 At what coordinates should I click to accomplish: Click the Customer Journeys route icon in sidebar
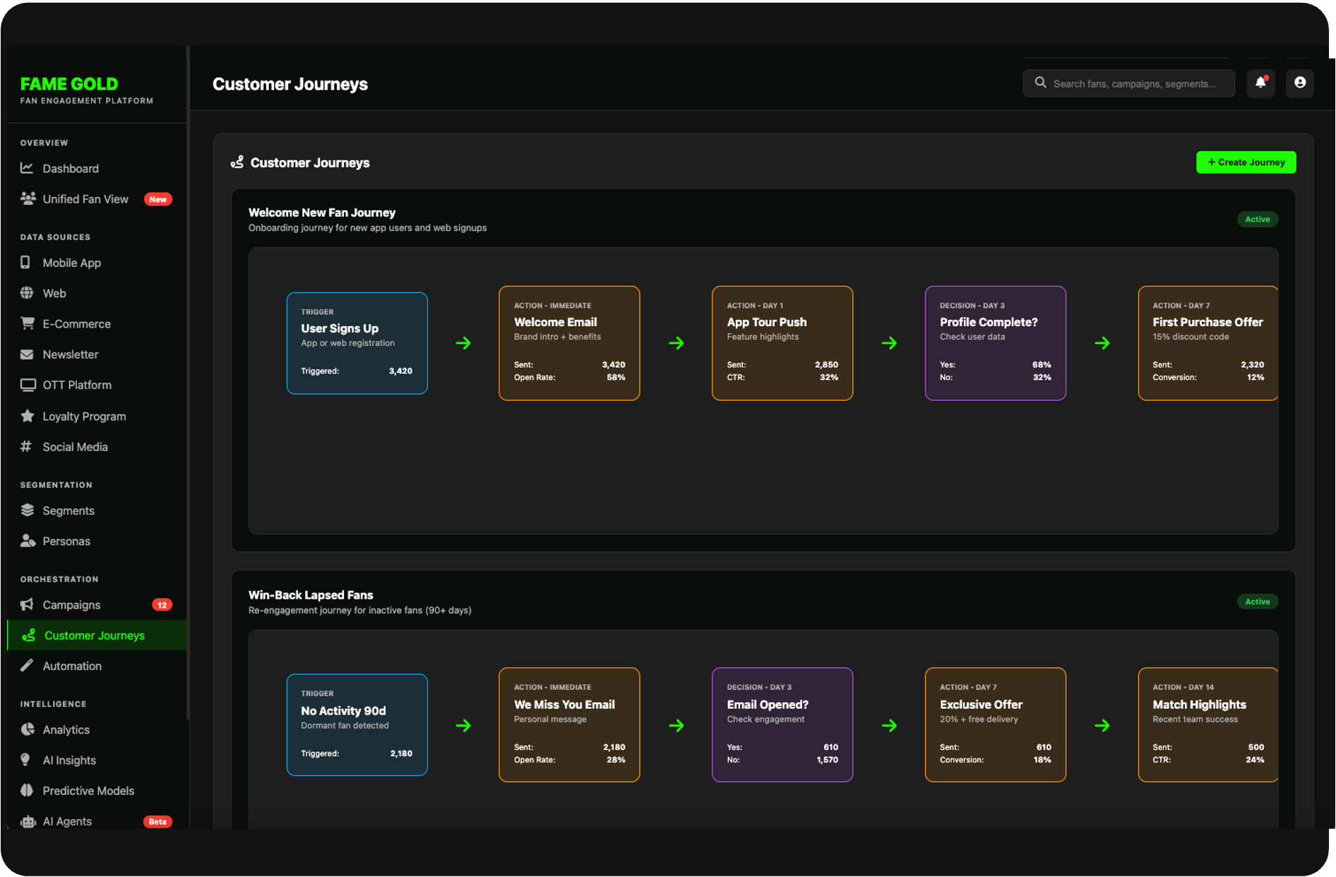click(x=28, y=635)
